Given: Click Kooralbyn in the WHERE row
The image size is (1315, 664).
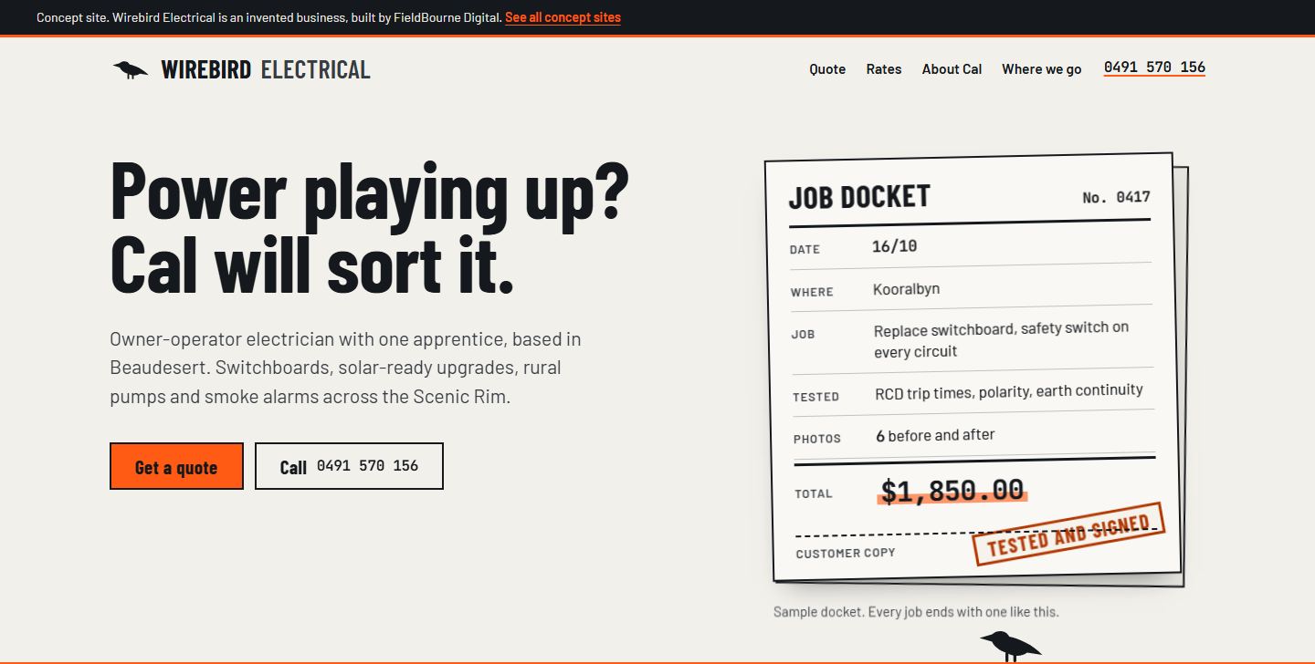Looking at the screenshot, I should [x=906, y=289].
